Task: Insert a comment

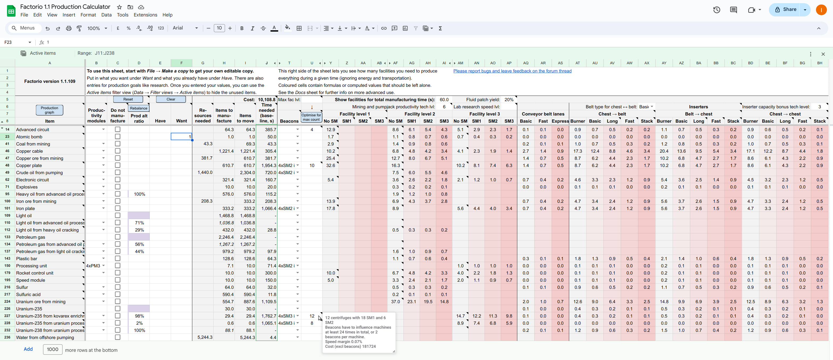Action: click(394, 28)
